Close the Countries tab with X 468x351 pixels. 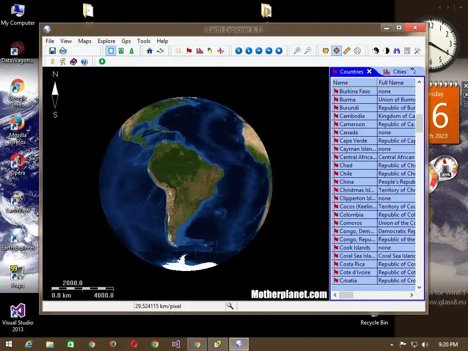click(x=369, y=71)
